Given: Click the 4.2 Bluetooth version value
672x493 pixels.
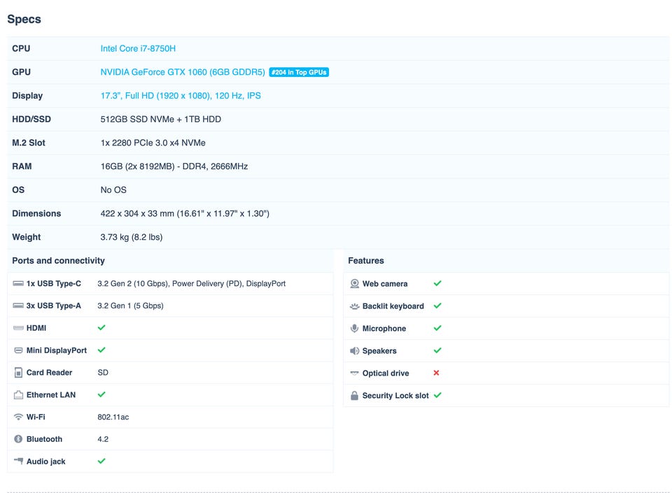Looking at the screenshot, I should point(103,439).
